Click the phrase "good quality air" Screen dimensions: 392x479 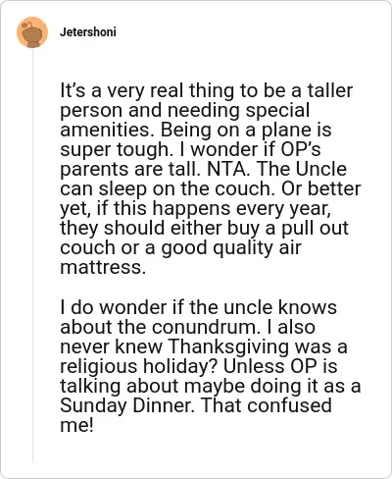tap(231, 247)
